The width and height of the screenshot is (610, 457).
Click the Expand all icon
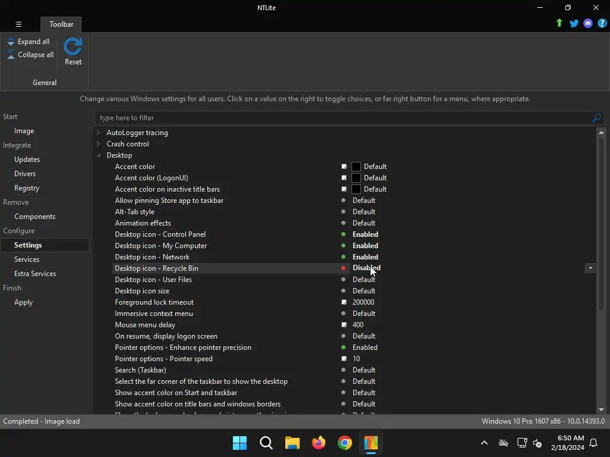(x=11, y=42)
